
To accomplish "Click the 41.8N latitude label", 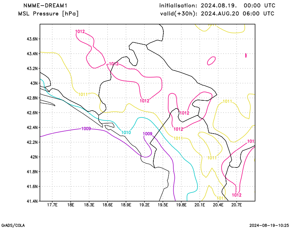I will (x=32, y=172).
